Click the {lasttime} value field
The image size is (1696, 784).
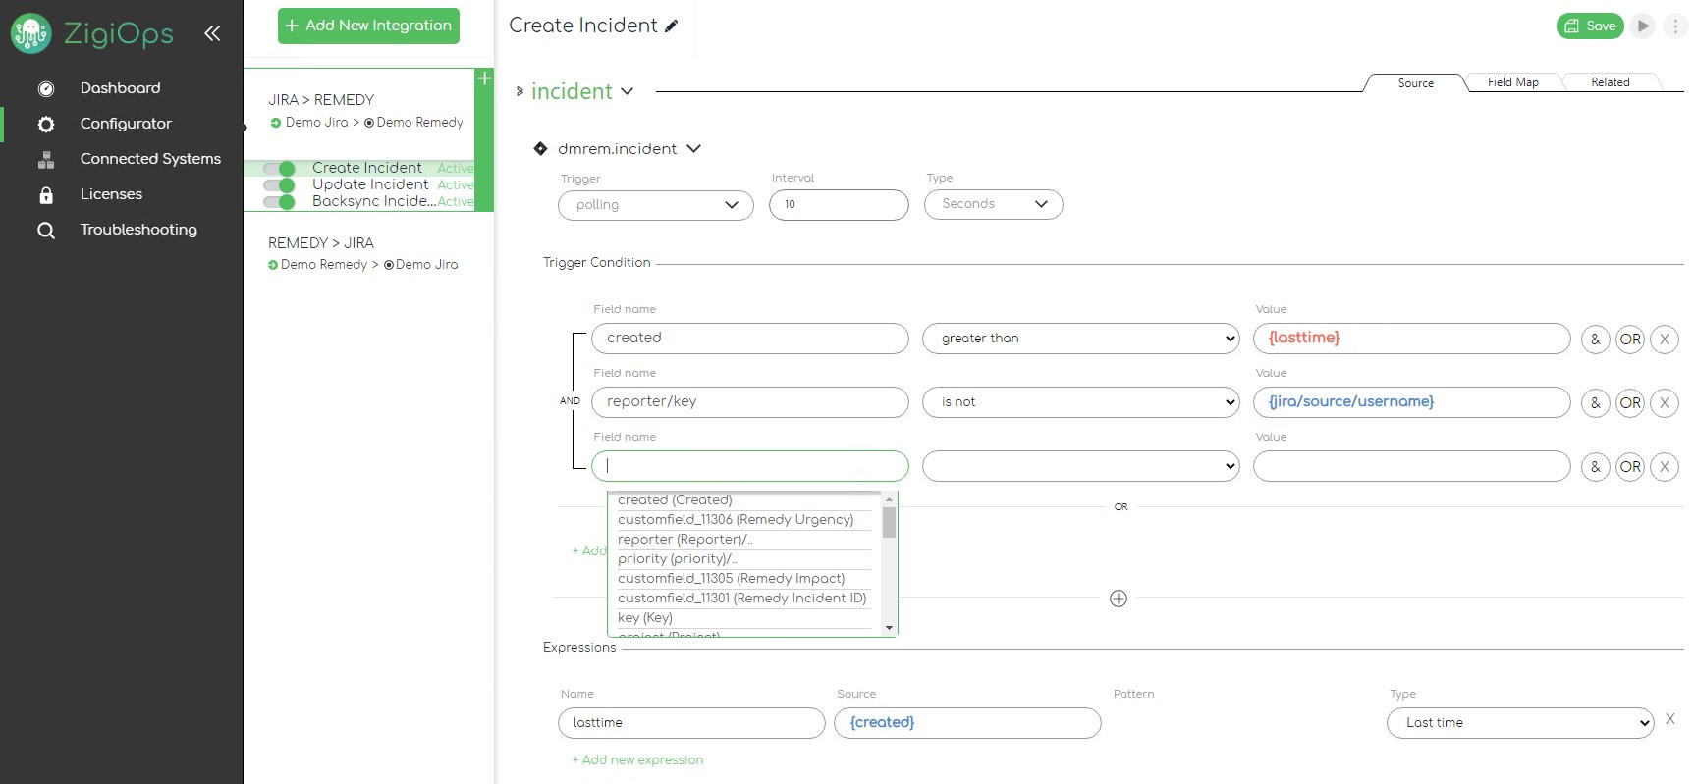pyautogui.click(x=1412, y=339)
